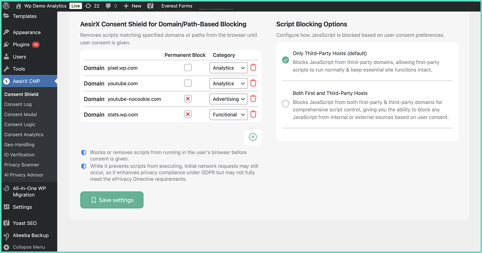Enable Permanent Block for pixel.wp.com

coord(188,67)
